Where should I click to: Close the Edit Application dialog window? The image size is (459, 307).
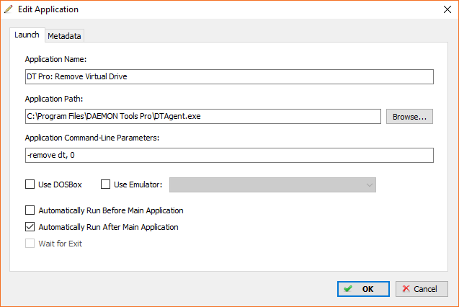447,9
